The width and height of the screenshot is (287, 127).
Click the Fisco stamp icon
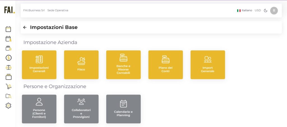[x=81, y=61]
